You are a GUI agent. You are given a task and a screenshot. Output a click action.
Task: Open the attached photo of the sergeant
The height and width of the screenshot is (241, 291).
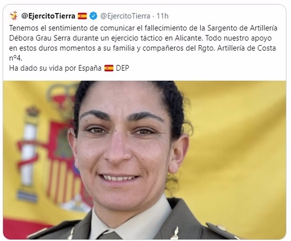pyautogui.click(x=144, y=160)
